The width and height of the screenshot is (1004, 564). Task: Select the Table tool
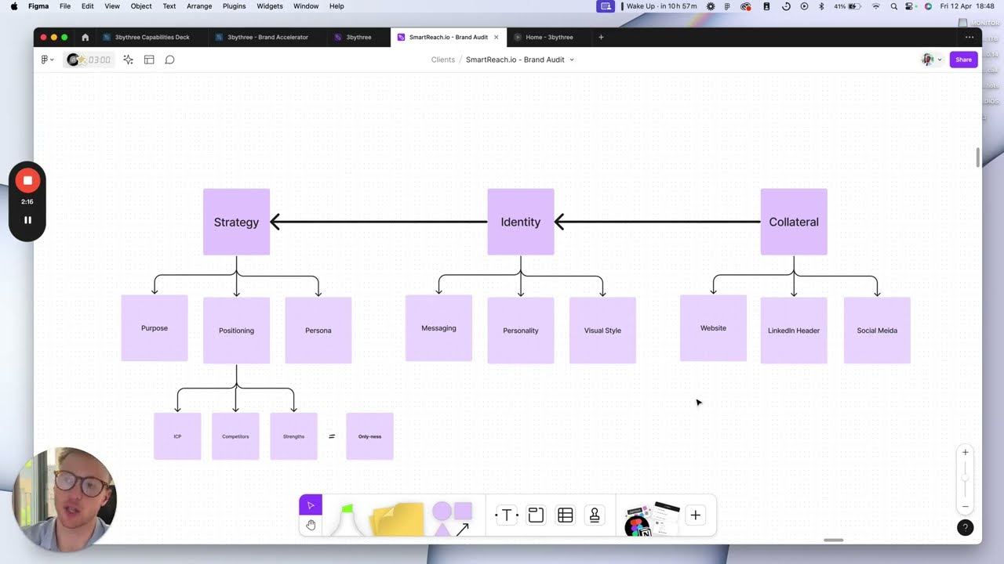[x=565, y=515]
